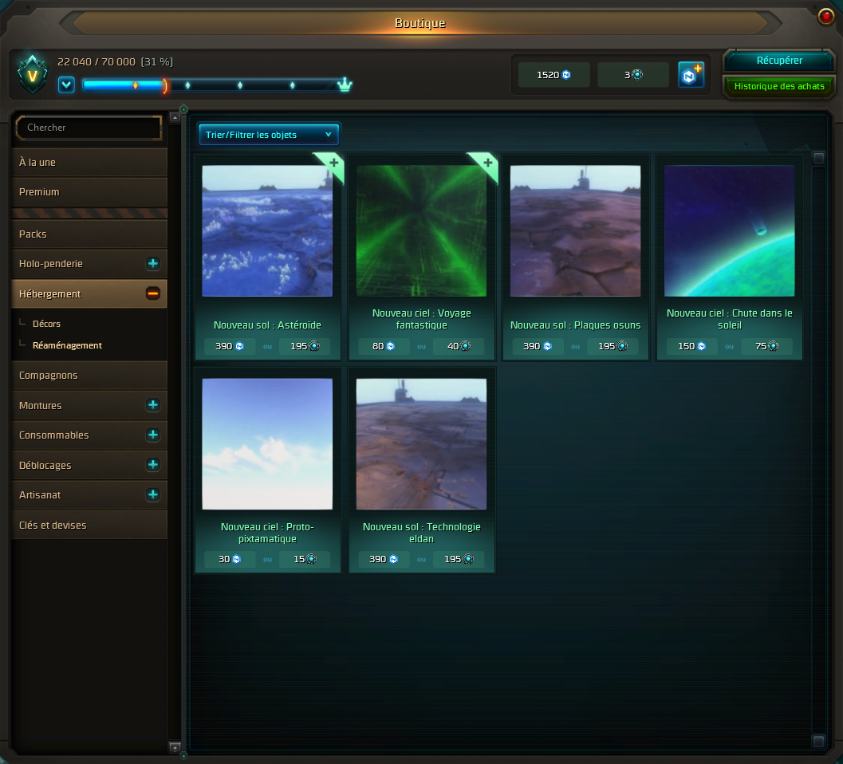Screen dimensions: 843x764
Task: Click the loyalty tier V badge
Action: pos(32,74)
